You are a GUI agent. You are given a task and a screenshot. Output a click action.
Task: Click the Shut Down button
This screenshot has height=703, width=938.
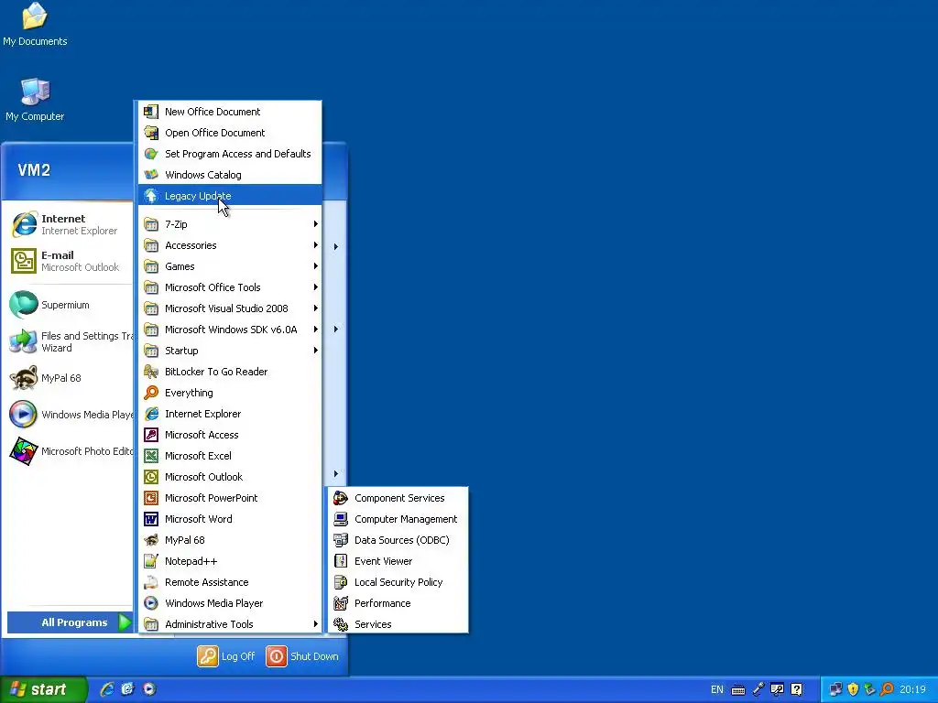tap(302, 656)
